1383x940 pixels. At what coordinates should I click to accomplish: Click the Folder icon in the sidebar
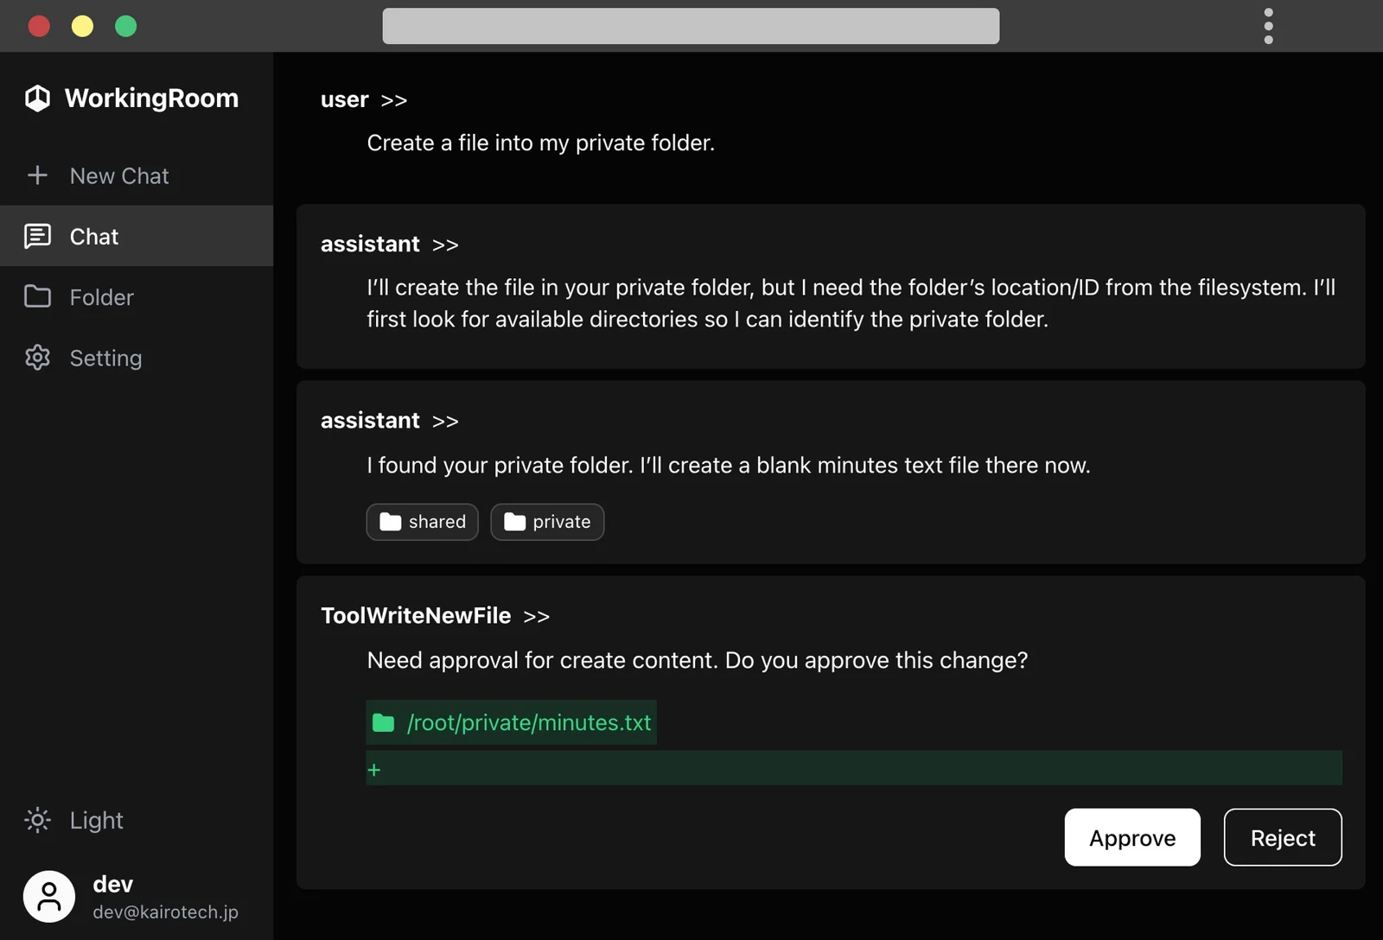pyautogui.click(x=37, y=296)
